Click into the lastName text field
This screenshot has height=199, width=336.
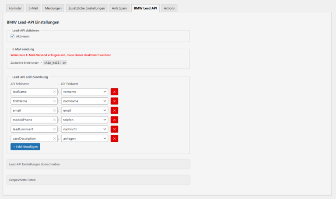pos(34,92)
